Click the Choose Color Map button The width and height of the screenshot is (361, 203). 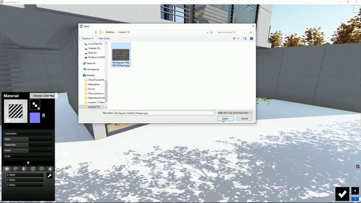tap(43, 95)
